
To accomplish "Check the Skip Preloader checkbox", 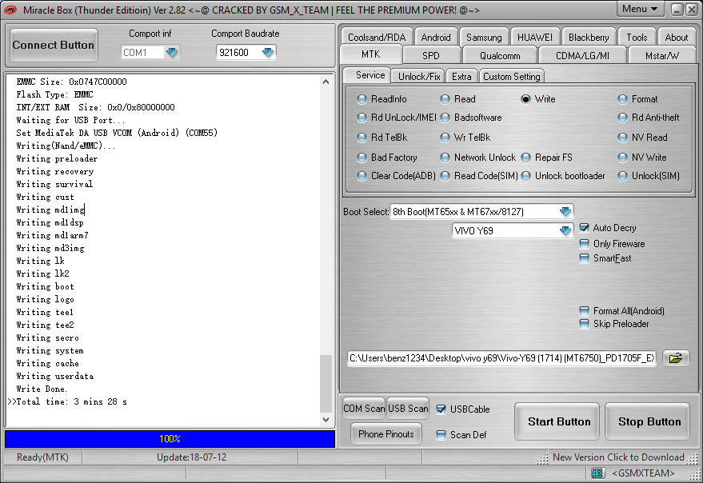I will tap(584, 324).
